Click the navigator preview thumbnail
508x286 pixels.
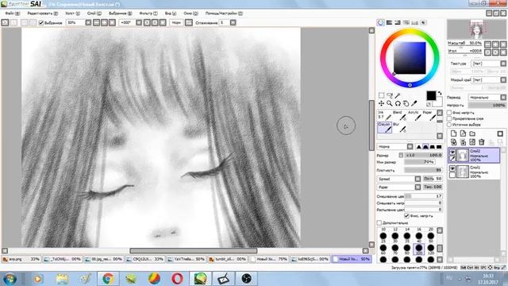click(x=476, y=29)
